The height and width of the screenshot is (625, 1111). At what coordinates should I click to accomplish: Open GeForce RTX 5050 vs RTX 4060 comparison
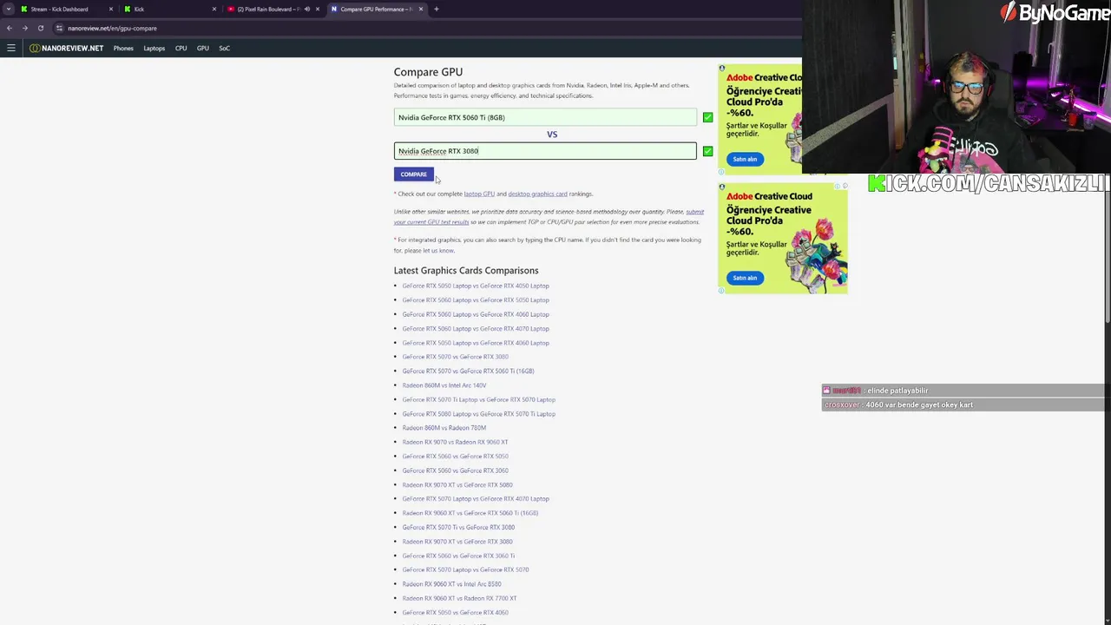pyautogui.click(x=455, y=613)
